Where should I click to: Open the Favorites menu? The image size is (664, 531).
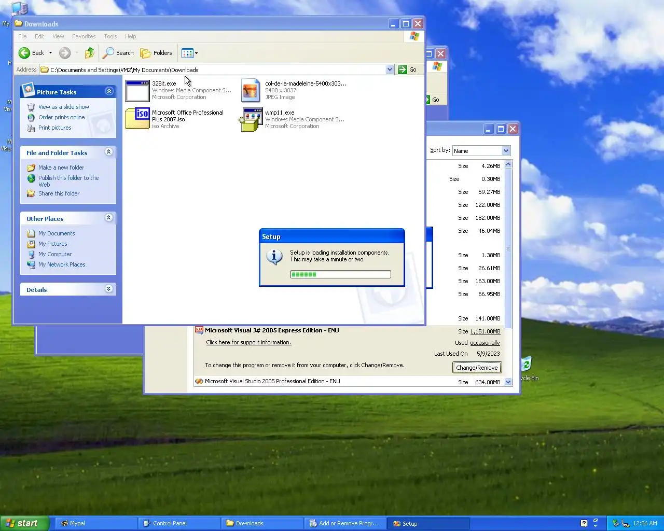pyautogui.click(x=84, y=36)
